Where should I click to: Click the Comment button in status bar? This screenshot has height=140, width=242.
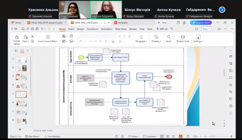tap(149, 136)
